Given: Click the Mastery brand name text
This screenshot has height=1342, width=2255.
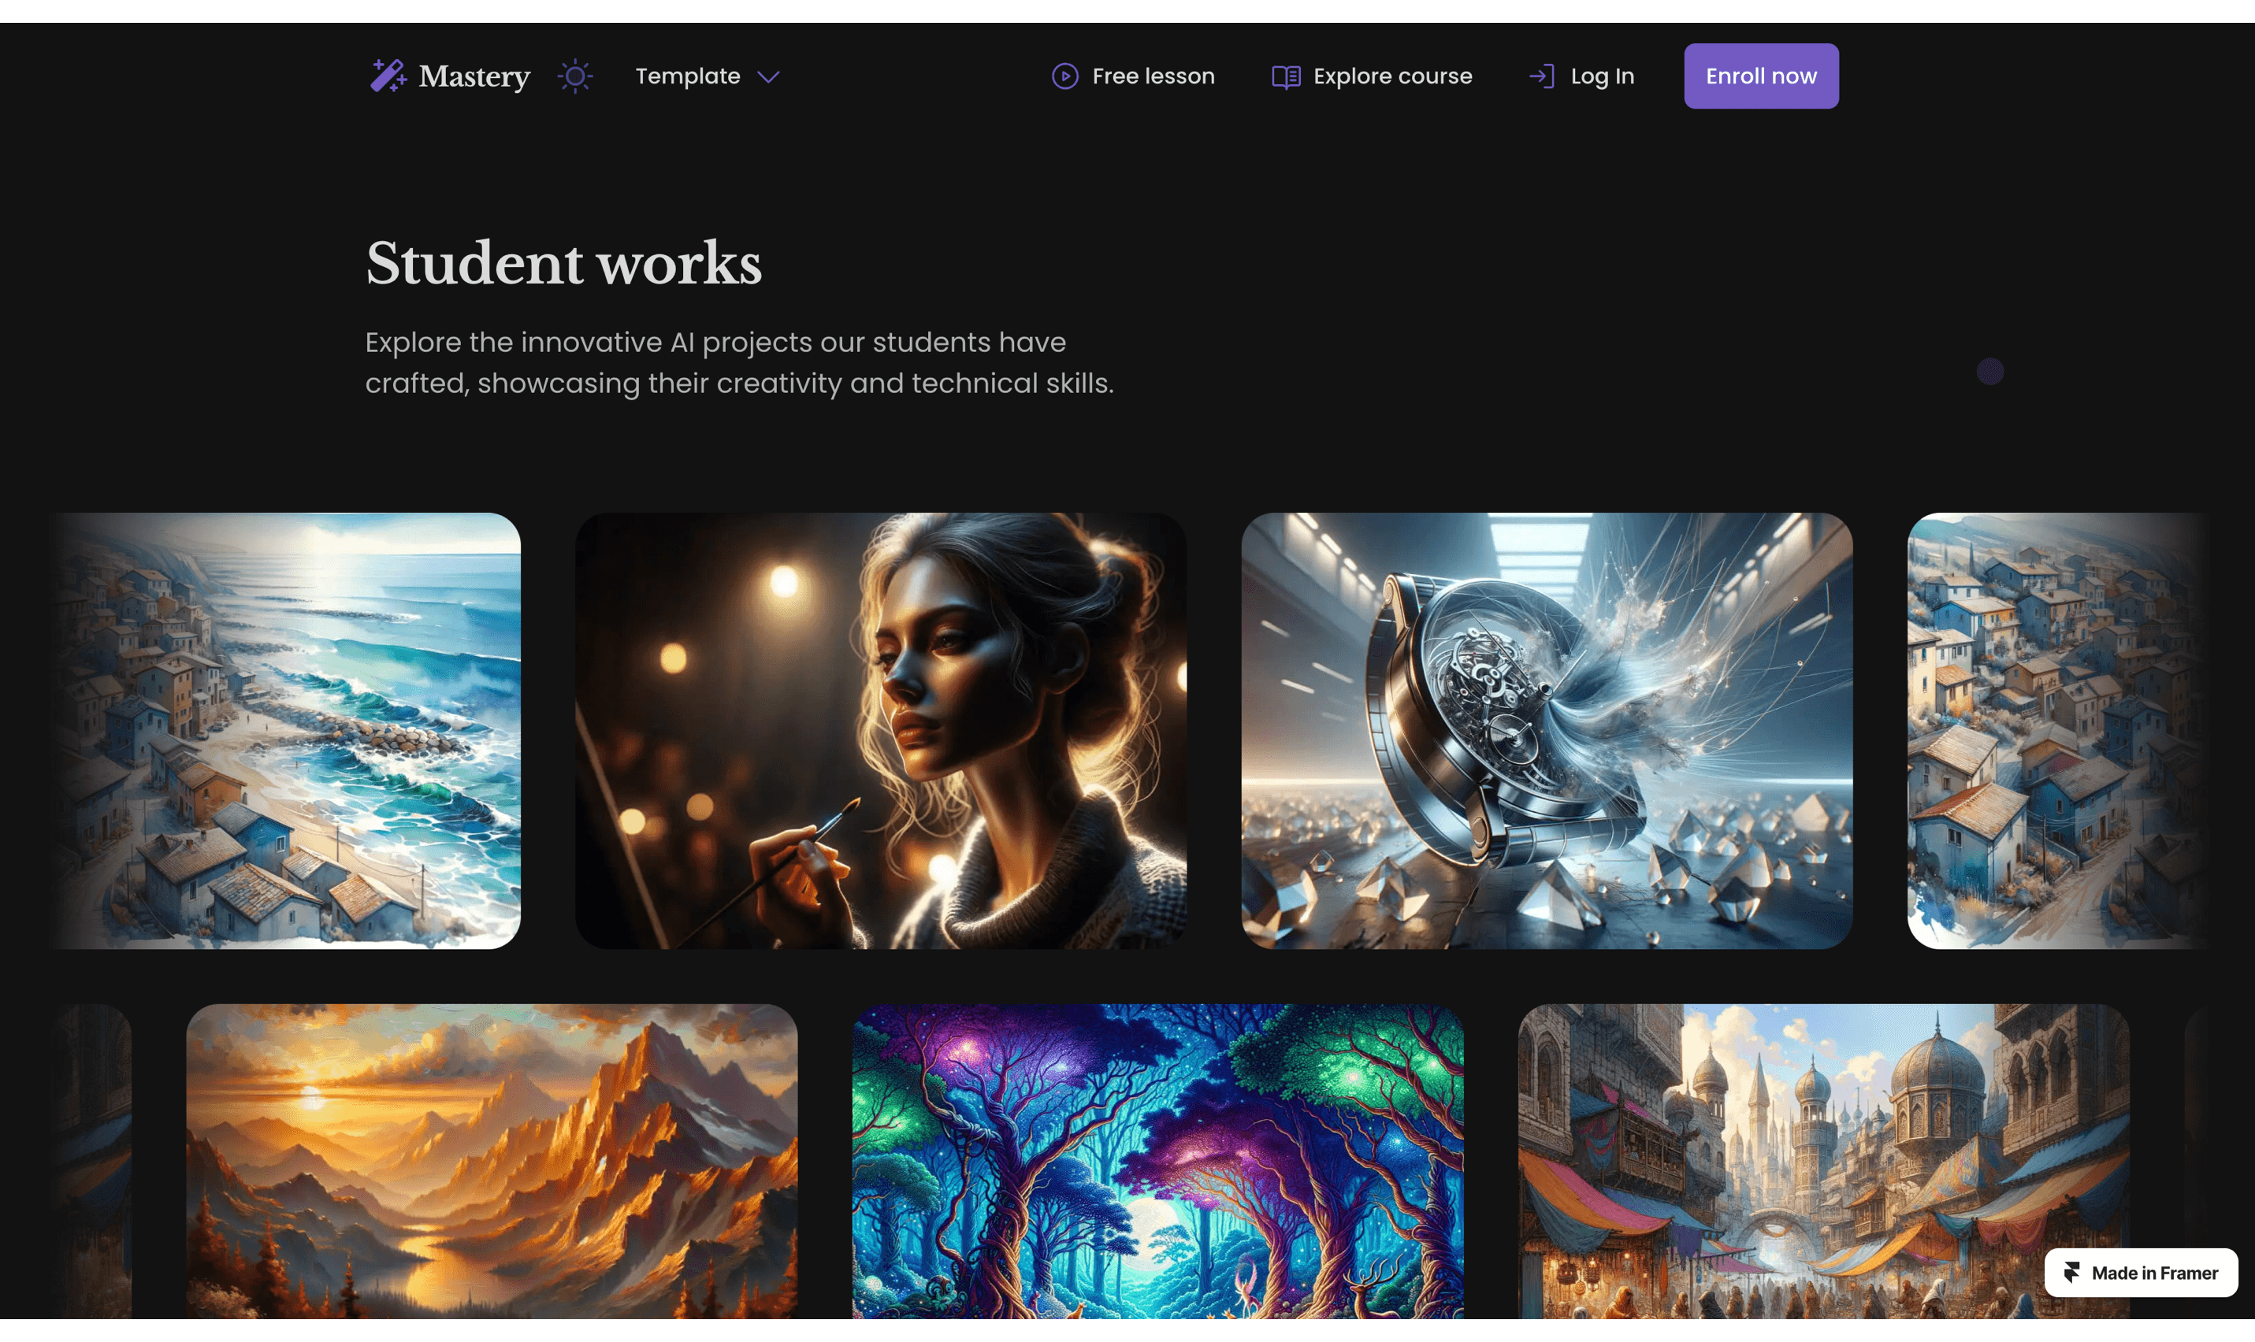Looking at the screenshot, I should point(474,76).
